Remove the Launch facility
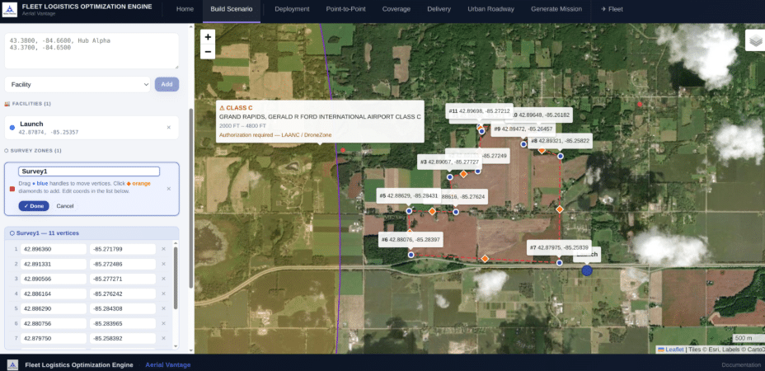This screenshot has height=371, width=765. click(169, 127)
